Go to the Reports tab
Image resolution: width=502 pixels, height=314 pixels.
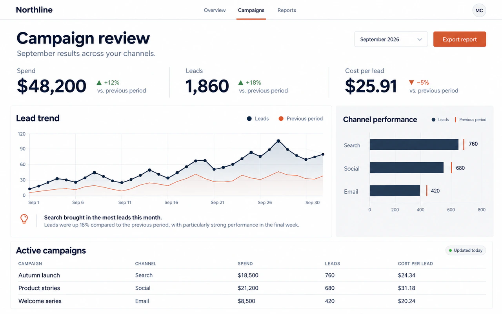coord(287,10)
